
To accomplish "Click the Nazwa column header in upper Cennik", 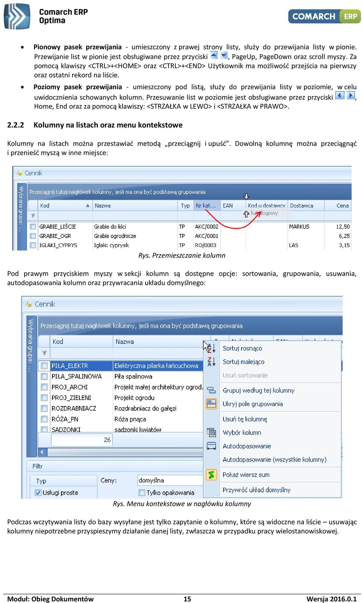I will [x=135, y=206].
